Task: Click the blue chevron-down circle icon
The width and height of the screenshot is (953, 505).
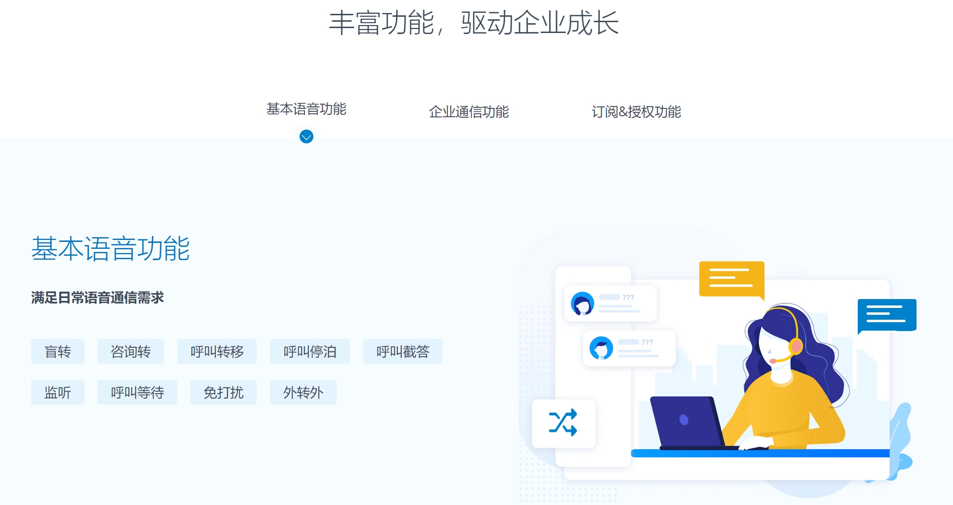Action: [x=306, y=136]
